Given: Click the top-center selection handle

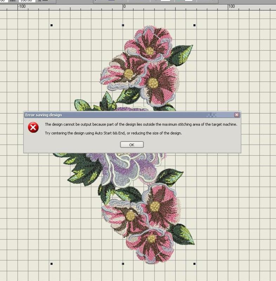Looking at the screenshot, I should (x=123, y=25).
